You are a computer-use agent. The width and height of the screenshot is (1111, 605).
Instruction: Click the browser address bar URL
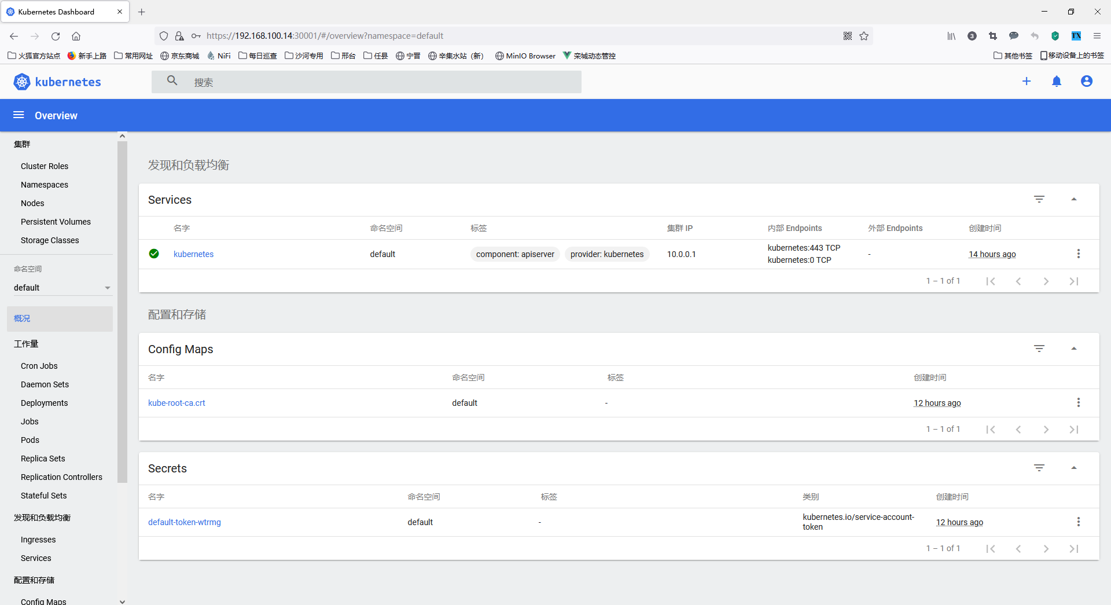coord(325,36)
